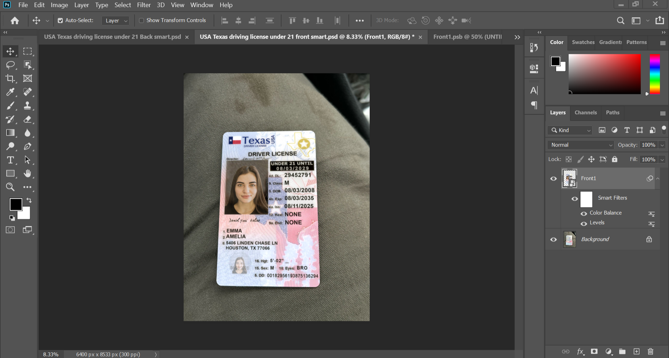
Task: Select the Clone Stamp tool
Action: pyautogui.click(x=28, y=106)
